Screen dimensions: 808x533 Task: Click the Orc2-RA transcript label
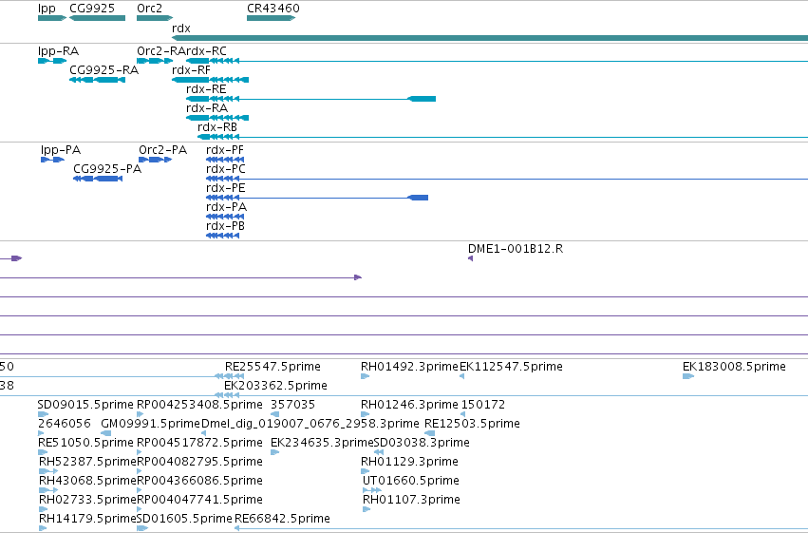[160, 51]
